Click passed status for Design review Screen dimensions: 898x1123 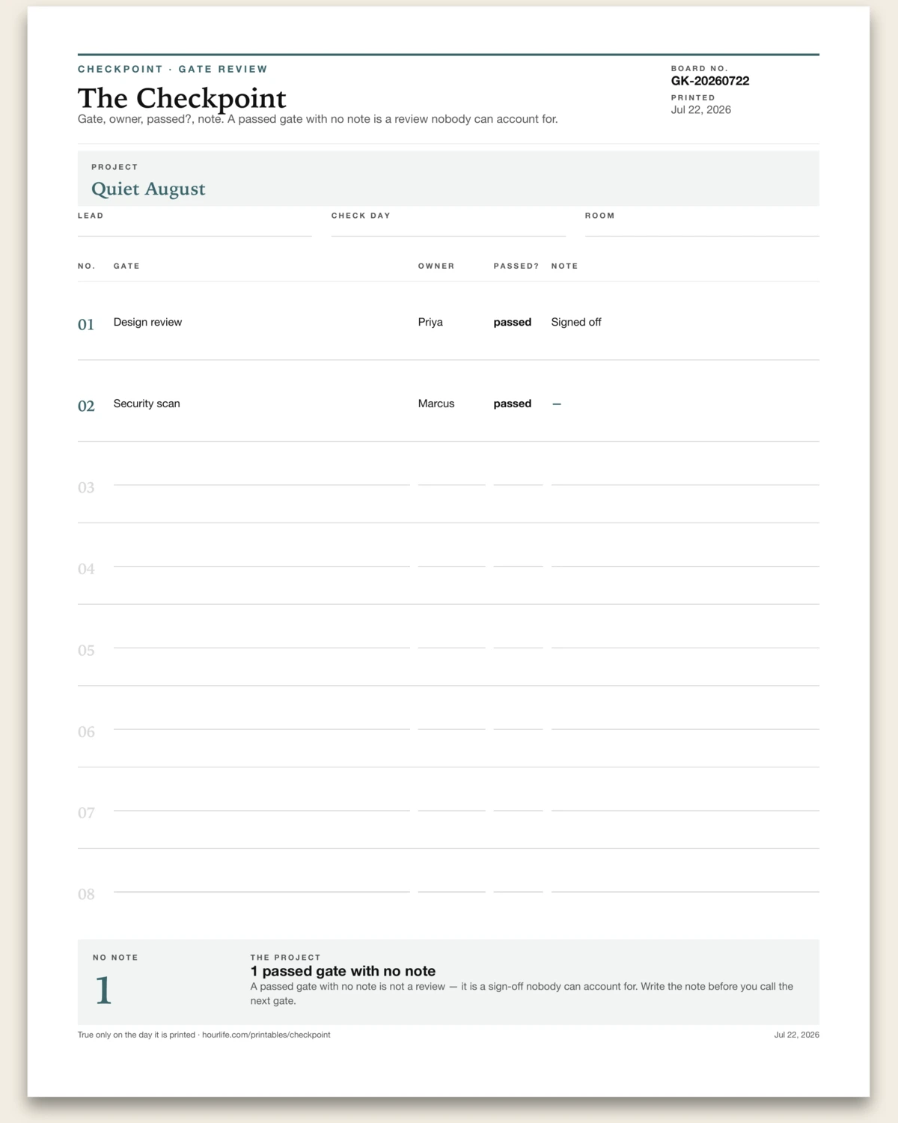513,322
